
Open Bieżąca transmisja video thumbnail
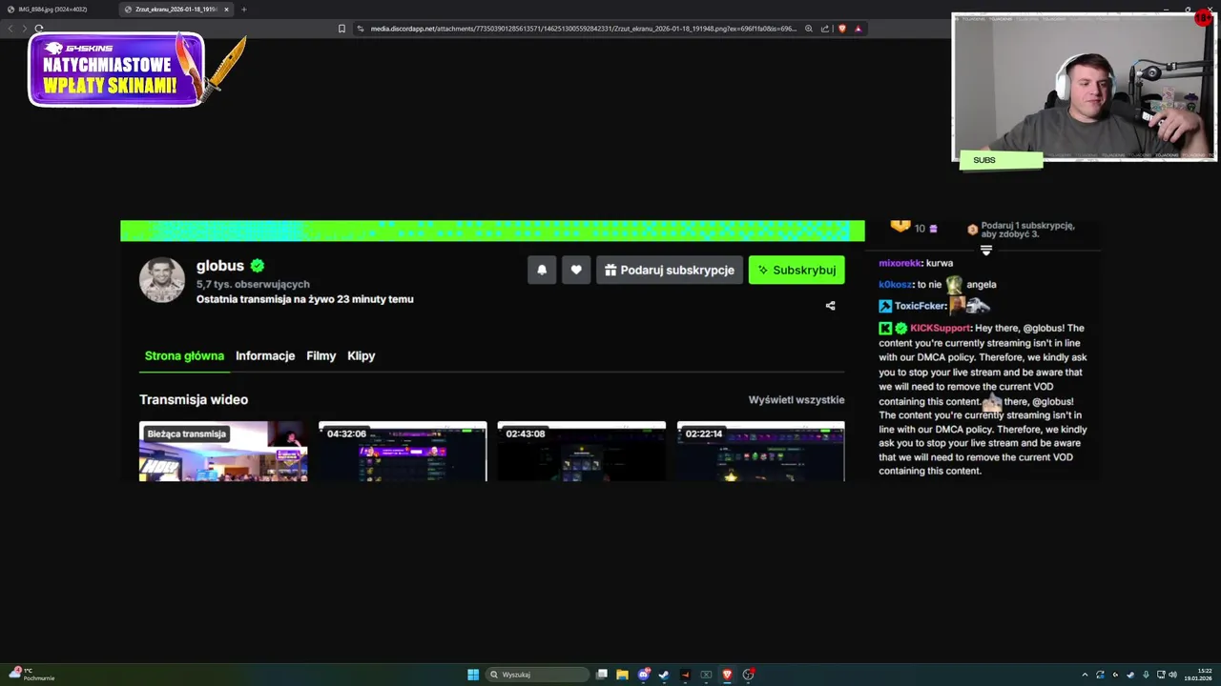pyautogui.click(x=223, y=452)
